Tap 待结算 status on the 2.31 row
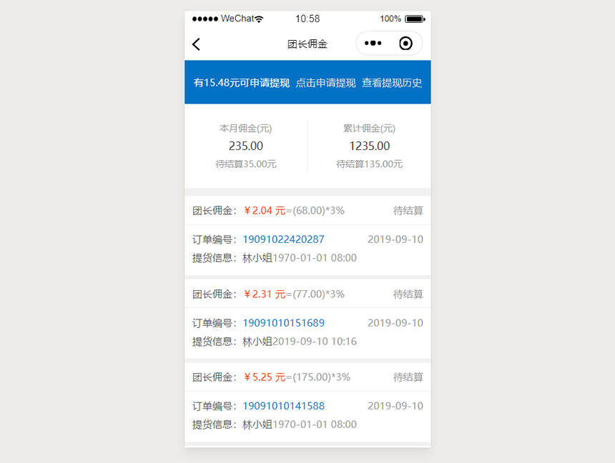This screenshot has width=615, height=463. (x=408, y=294)
